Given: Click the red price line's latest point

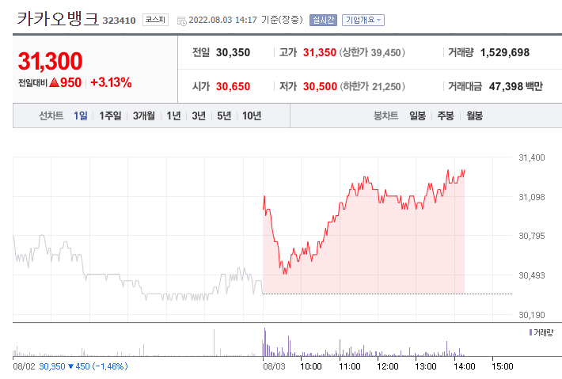Looking at the screenshot, I should 464,171.
